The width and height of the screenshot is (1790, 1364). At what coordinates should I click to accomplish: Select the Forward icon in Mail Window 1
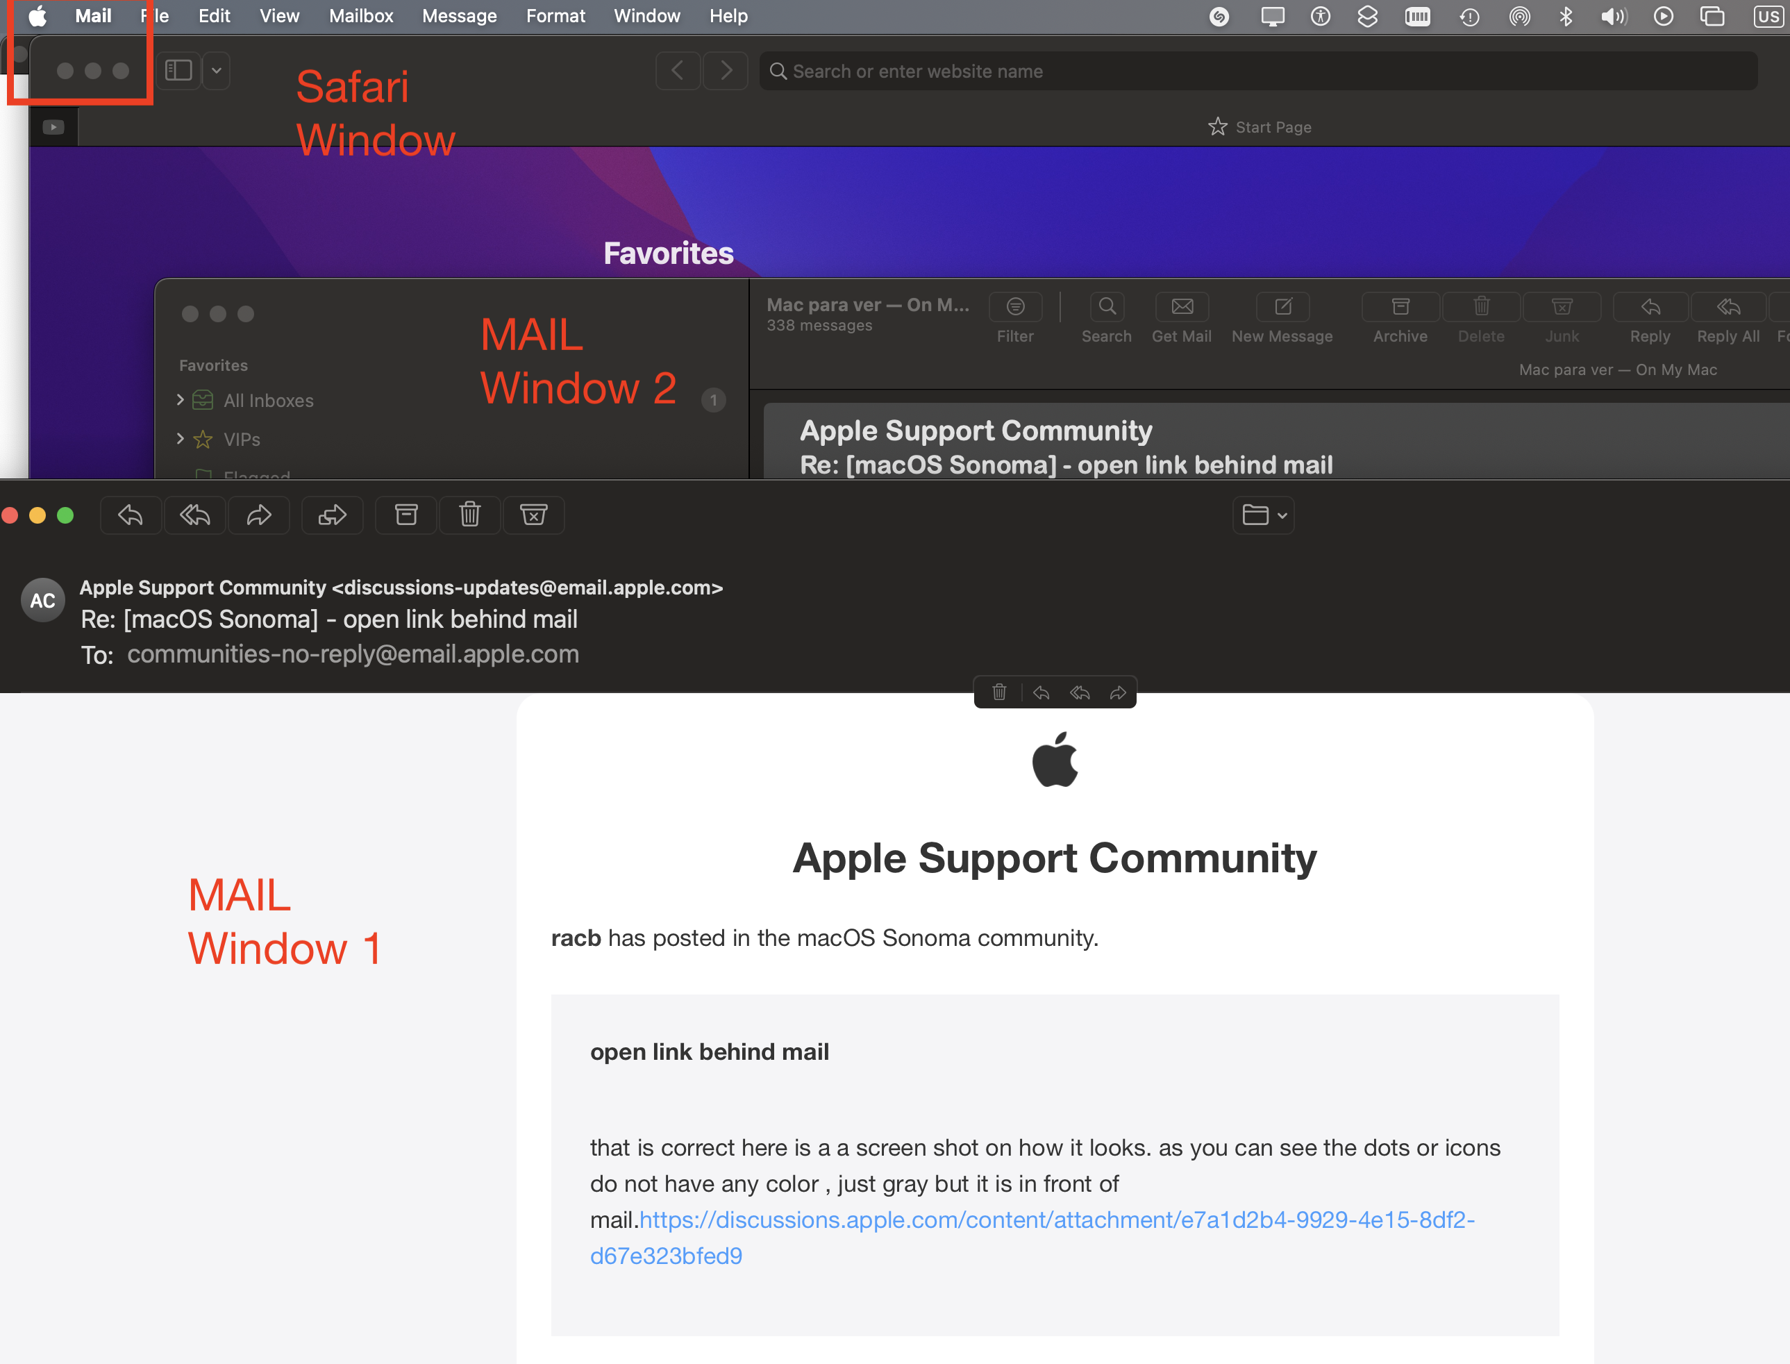click(259, 515)
